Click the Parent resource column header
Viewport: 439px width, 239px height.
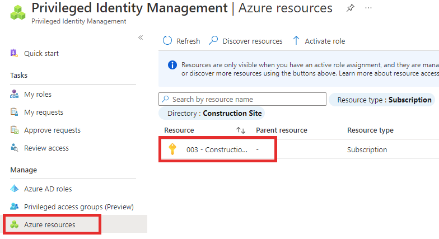pos(282,130)
